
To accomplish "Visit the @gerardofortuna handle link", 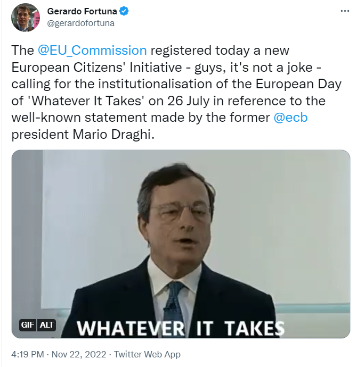I will point(81,23).
